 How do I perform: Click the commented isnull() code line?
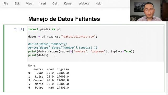[63, 47]
